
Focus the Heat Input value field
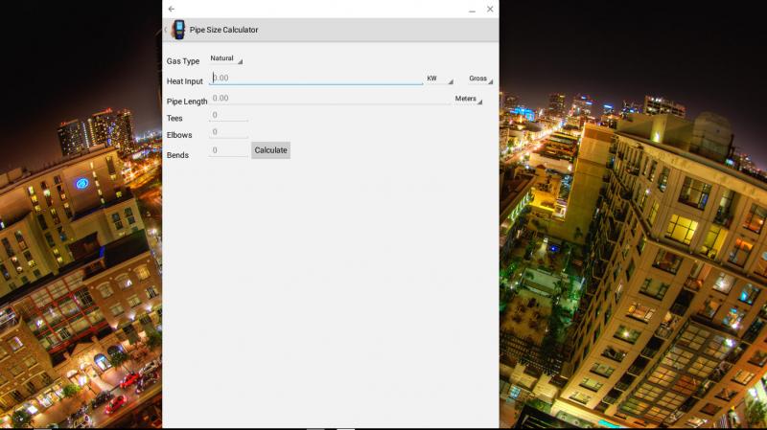tap(316, 79)
